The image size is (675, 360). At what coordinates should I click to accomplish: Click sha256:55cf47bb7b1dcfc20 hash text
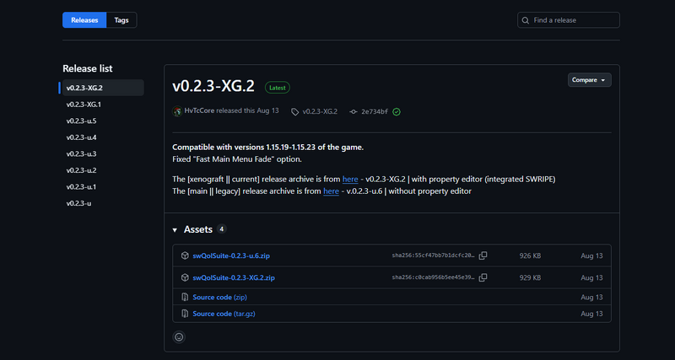pyautogui.click(x=434, y=256)
